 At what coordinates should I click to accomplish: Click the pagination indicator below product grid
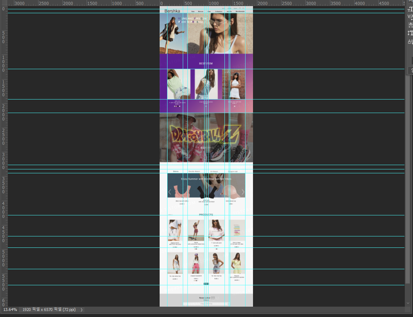click(206, 284)
